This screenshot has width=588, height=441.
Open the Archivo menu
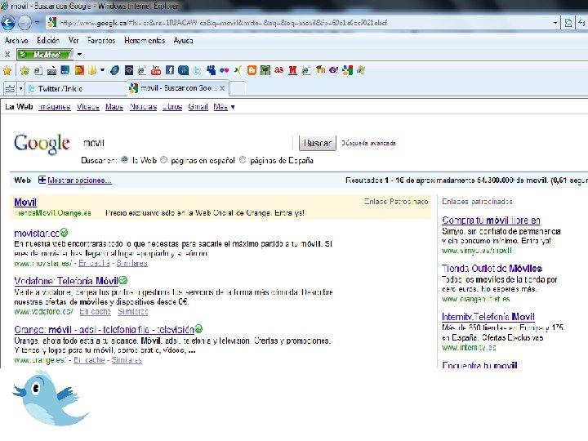coord(16,40)
